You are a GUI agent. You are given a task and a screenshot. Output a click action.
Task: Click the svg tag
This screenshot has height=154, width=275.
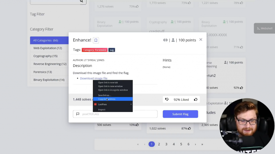click(112, 50)
